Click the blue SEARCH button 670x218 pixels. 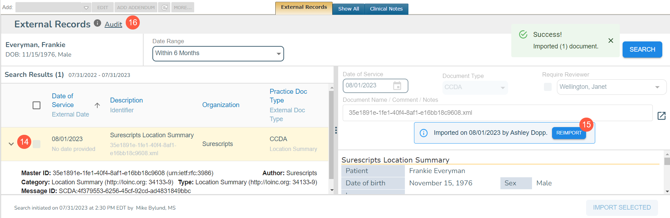coord(642,49)
